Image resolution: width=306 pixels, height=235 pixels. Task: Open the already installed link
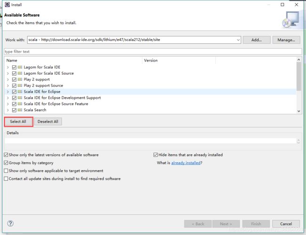[186, 163]
